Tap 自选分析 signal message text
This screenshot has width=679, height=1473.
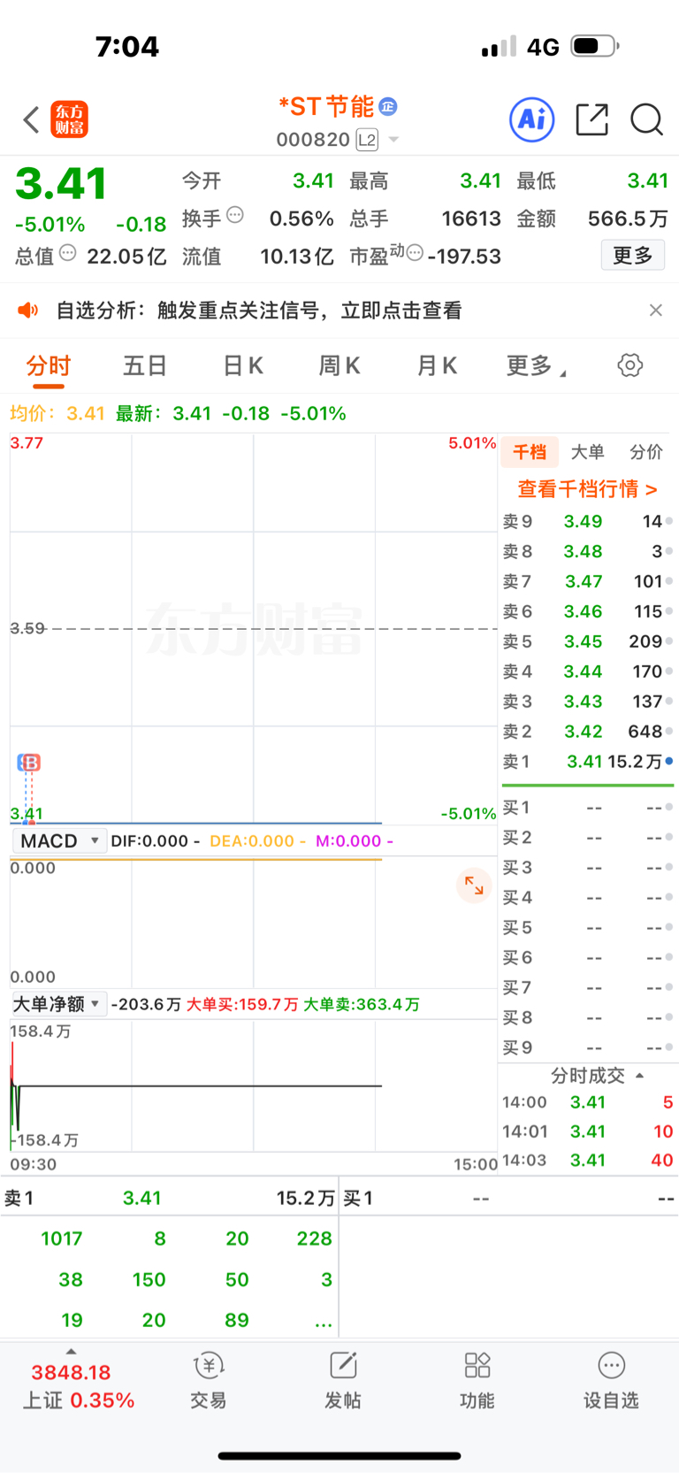pos(259,311)
